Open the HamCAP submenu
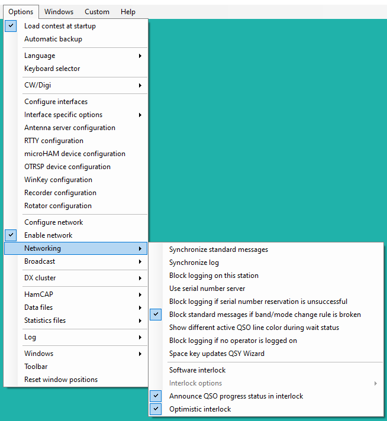387x421 pixels. (76, 294)
